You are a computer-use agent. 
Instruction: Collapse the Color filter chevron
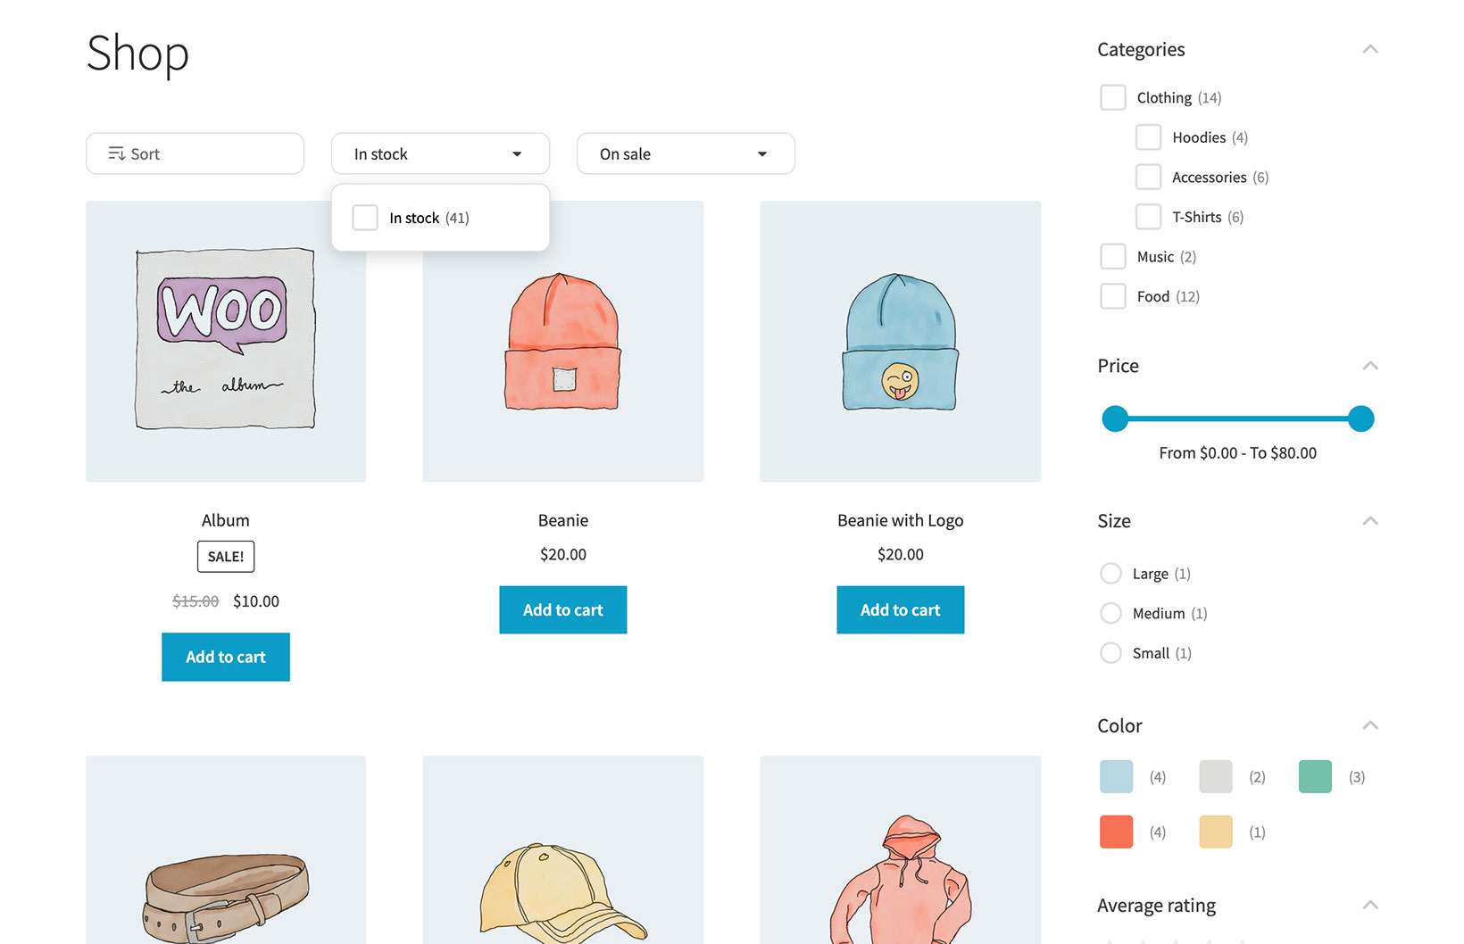click(1370, 725)
